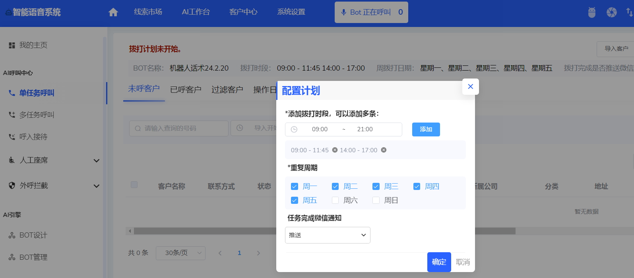Click the home icon in top navigation

(113, 12)
